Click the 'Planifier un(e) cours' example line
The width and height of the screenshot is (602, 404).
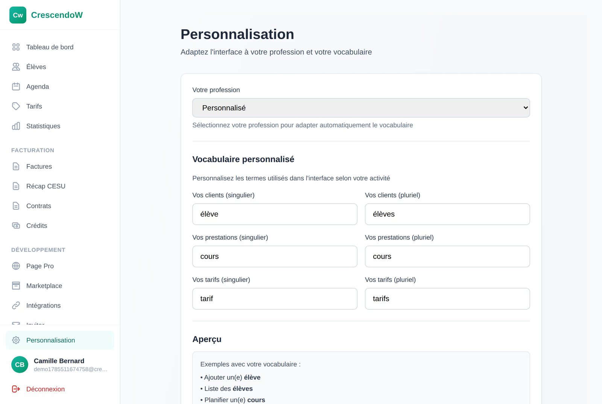click(x=233, y=400)
